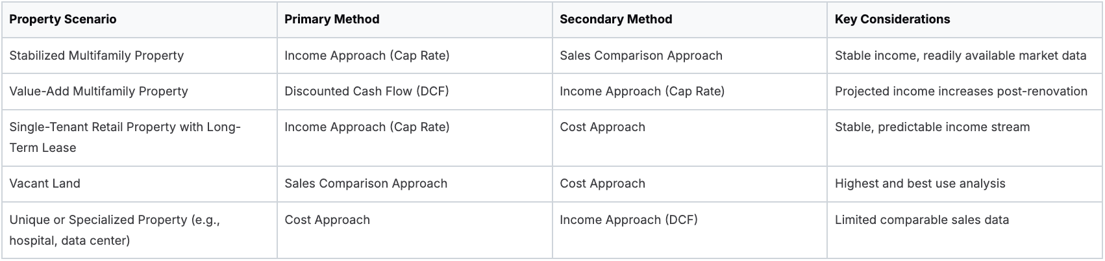1105x261 pixels.
Task: Click Vacant Land's primary method Sales Comparison Approach
Action: (366, 184)
